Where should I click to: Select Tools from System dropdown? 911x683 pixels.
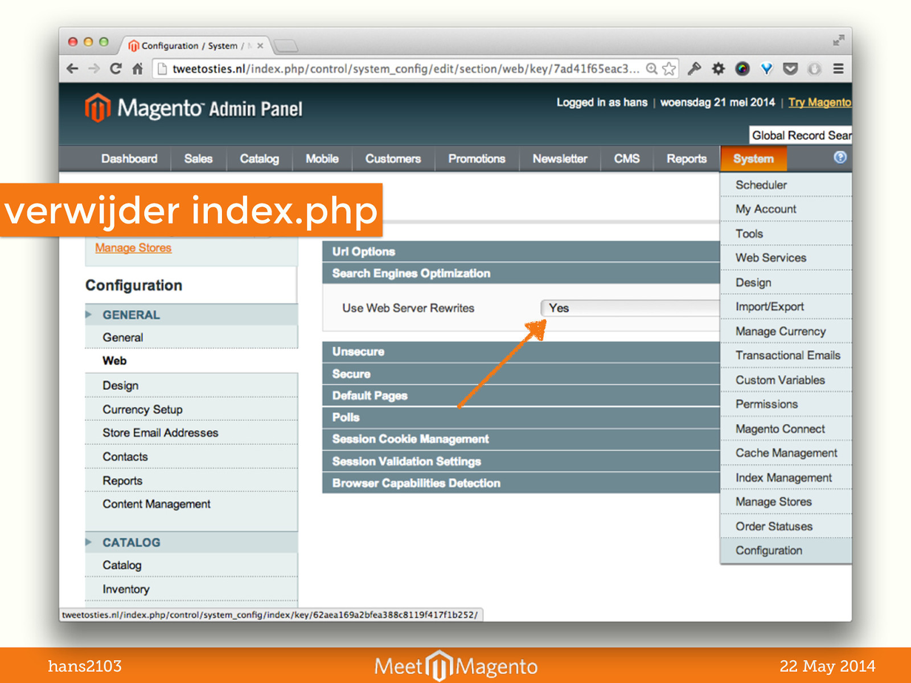786,233
